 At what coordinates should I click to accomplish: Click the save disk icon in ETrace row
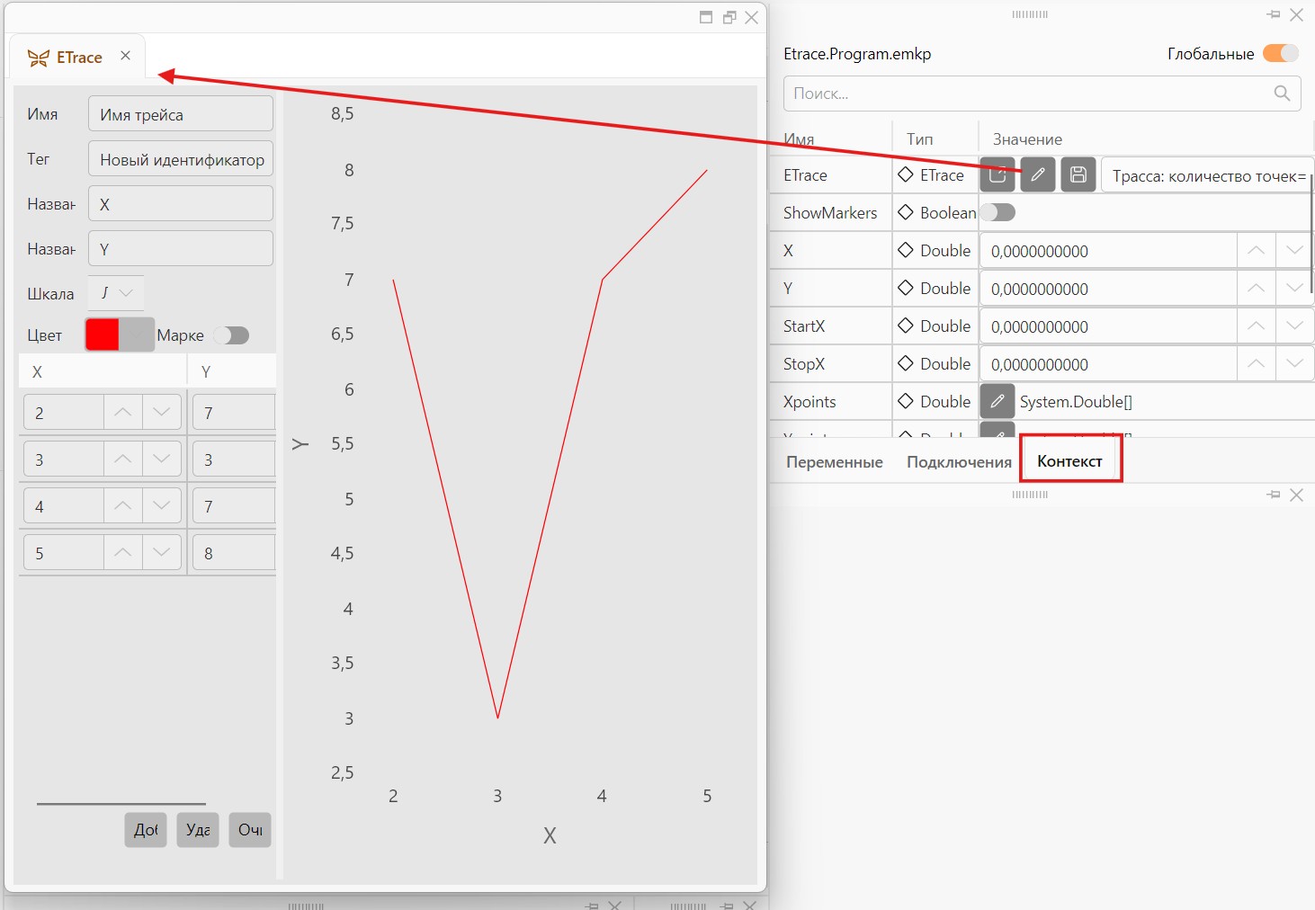tap(1078, 174)
